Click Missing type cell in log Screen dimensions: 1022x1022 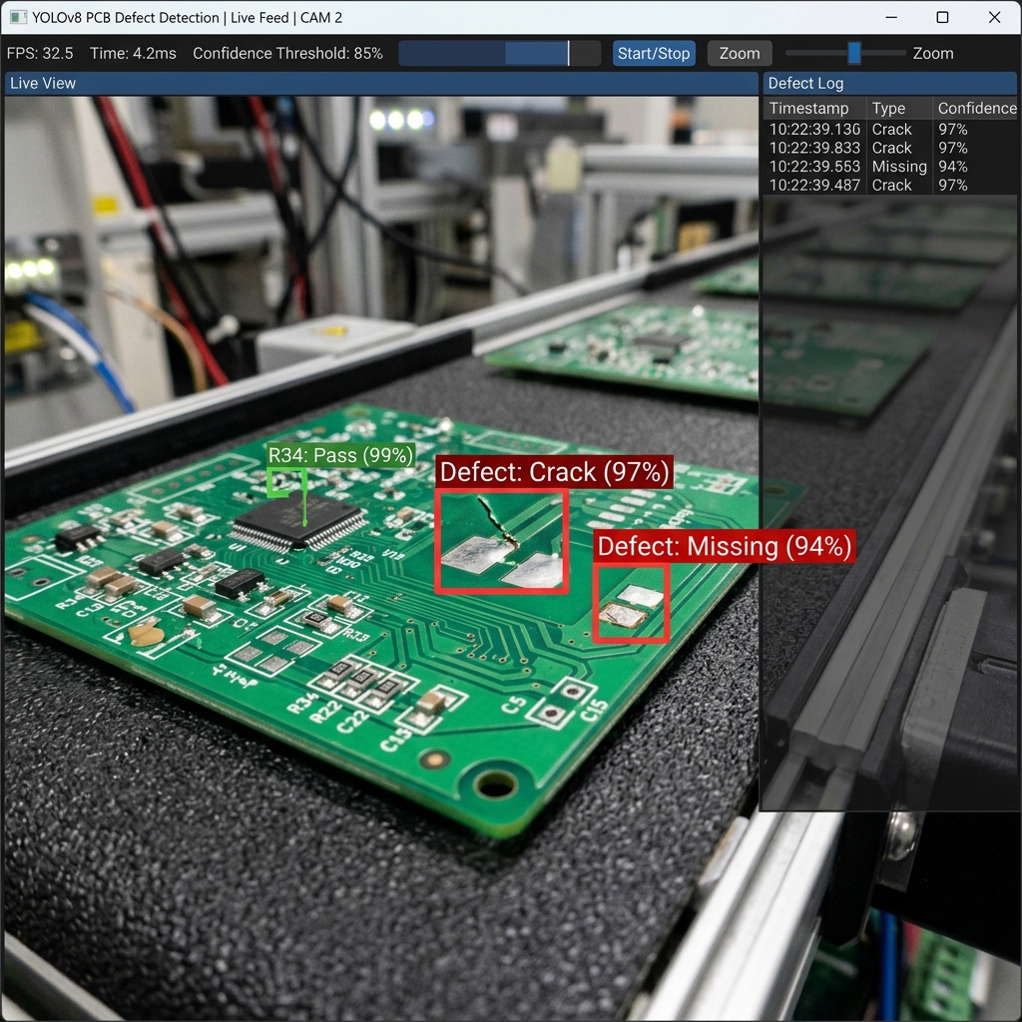coord(899,167)
